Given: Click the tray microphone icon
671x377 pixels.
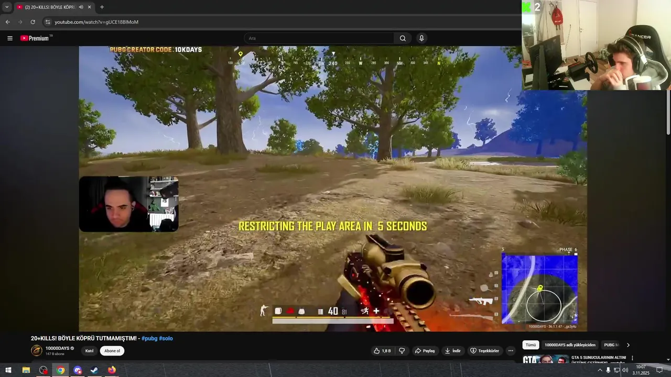Looking at the screenshot, I should pyautogui.click(x=608, y=370).
